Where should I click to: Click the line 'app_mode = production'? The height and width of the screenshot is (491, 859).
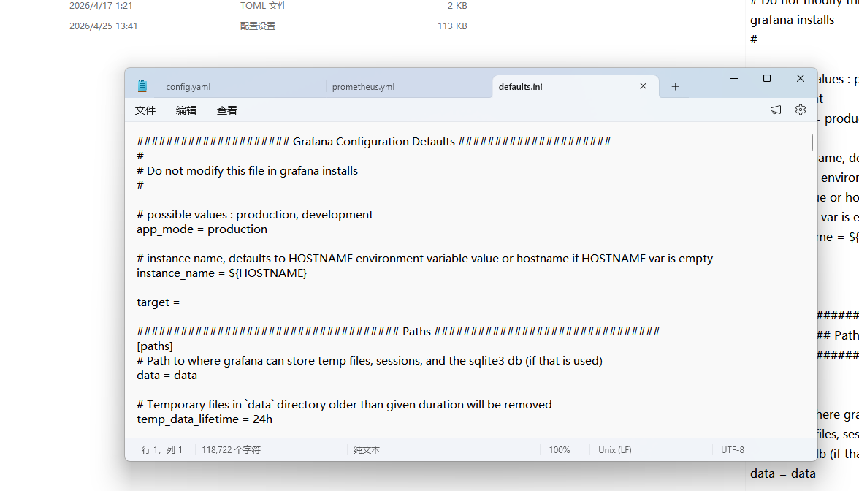[202, 229]
